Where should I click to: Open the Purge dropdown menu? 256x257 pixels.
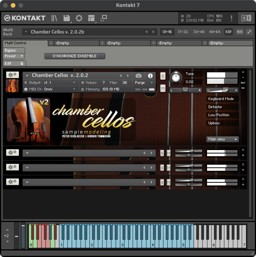(144, 83)
